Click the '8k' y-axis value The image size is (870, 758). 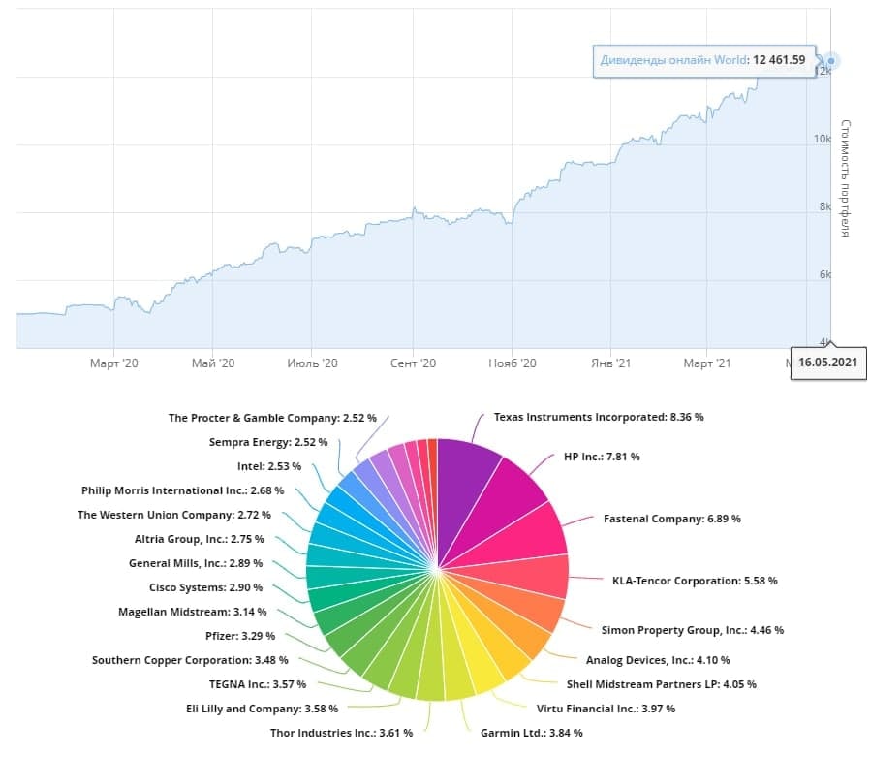[x=825, y=206]
